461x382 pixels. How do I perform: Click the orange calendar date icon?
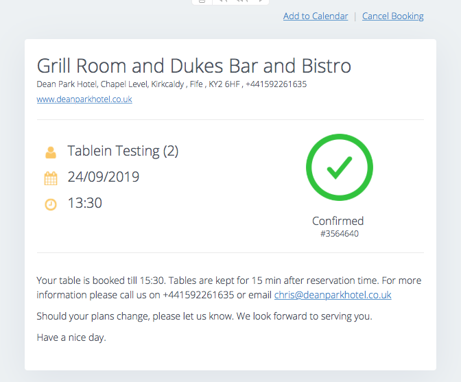pyautogui.click(x=51, y=178)
